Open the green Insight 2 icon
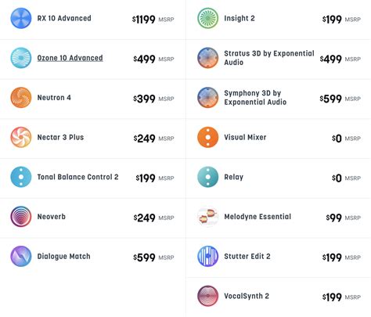371x317 pixels. [x=208, y=18]
